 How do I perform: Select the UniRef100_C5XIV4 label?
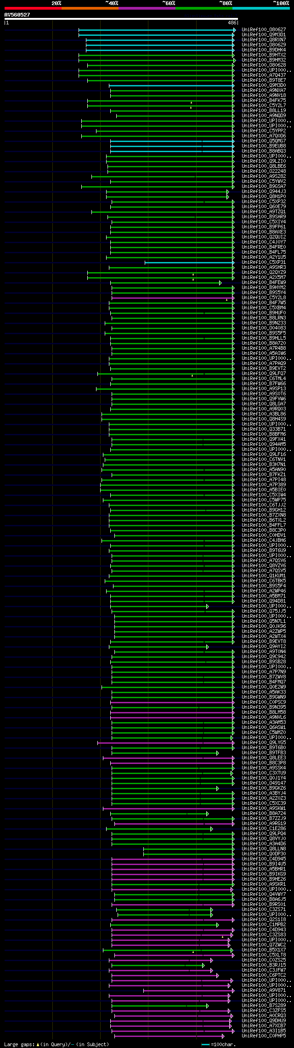coord(264,222)
